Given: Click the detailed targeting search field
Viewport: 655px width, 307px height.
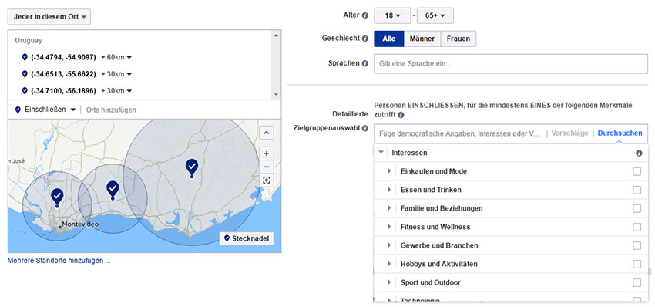Looking at the screenshot, I should pos(459,133).
